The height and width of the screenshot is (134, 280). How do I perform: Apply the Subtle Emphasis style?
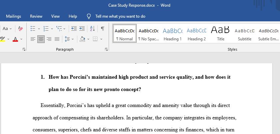click(x=268, y=34)
